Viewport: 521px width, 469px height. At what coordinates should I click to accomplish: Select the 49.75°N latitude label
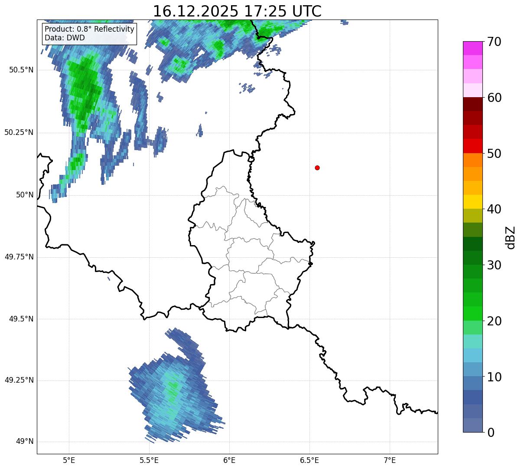[19, 257]
